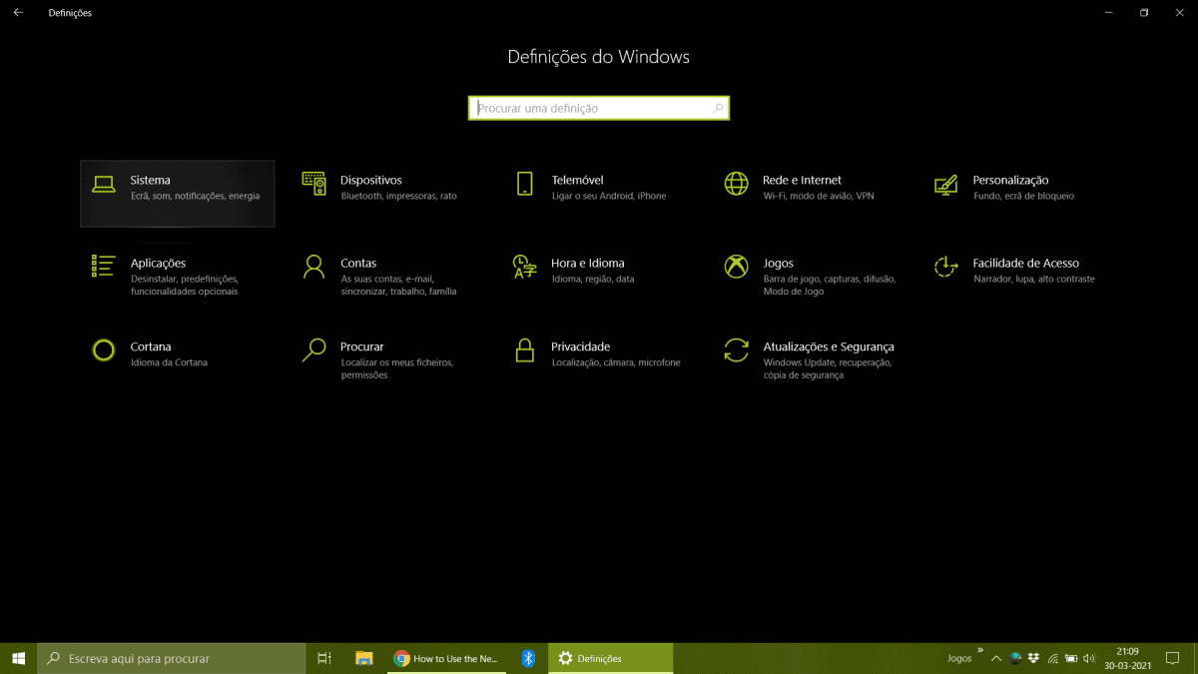
Task: Go back with the arrow in the title bar
Action: point(18,12)
